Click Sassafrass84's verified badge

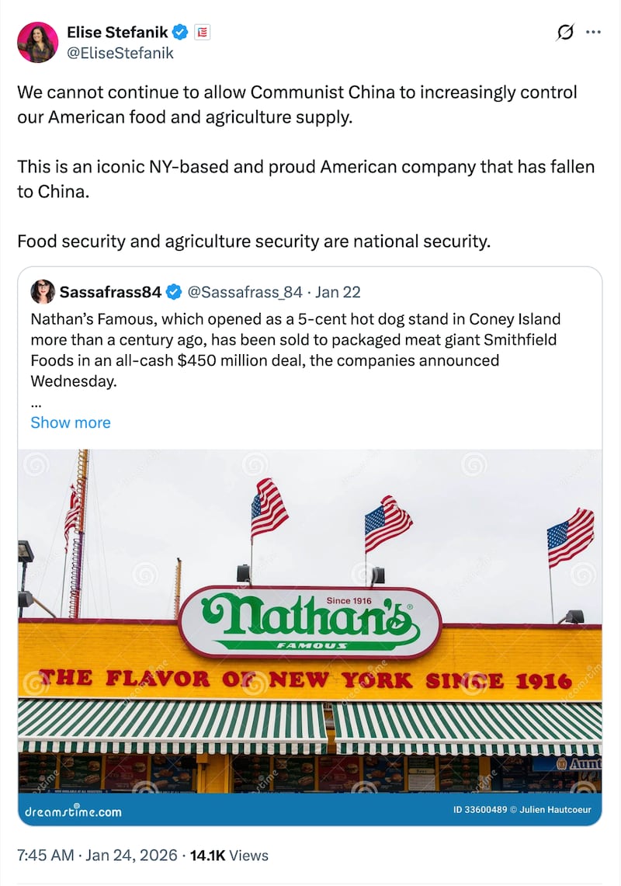point(172,293)
